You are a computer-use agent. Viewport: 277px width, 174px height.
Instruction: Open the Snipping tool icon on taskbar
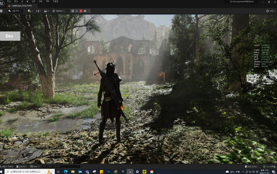click(x=94, y=172)
